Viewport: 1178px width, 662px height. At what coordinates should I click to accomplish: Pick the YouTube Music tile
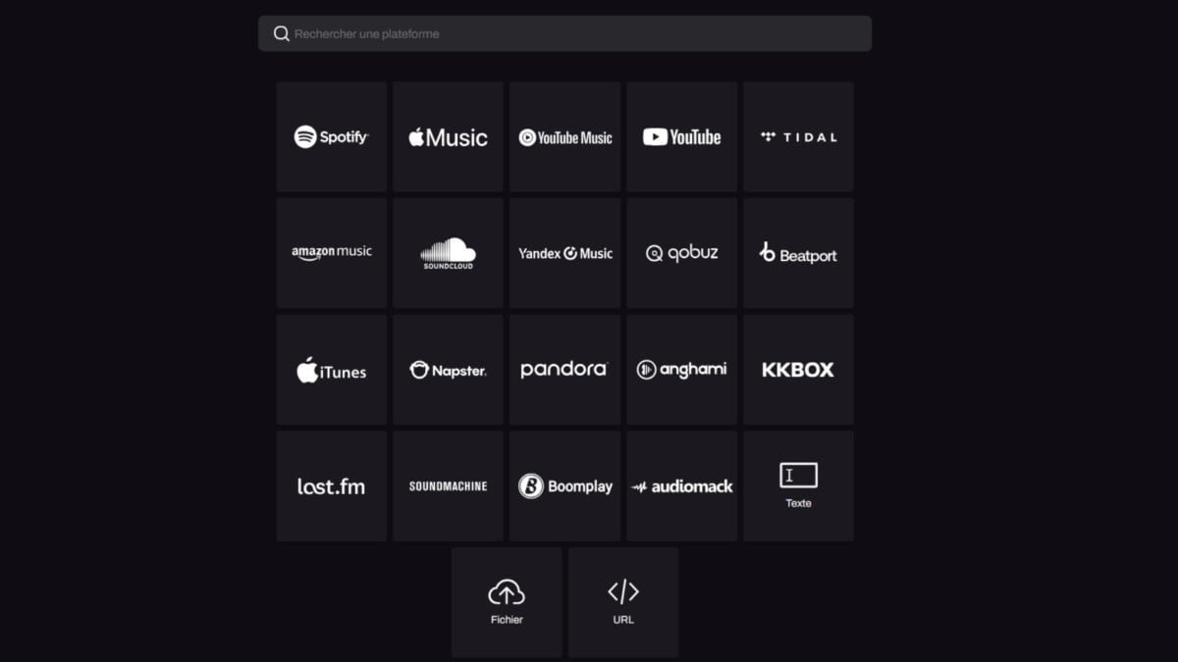click(564, 136)
